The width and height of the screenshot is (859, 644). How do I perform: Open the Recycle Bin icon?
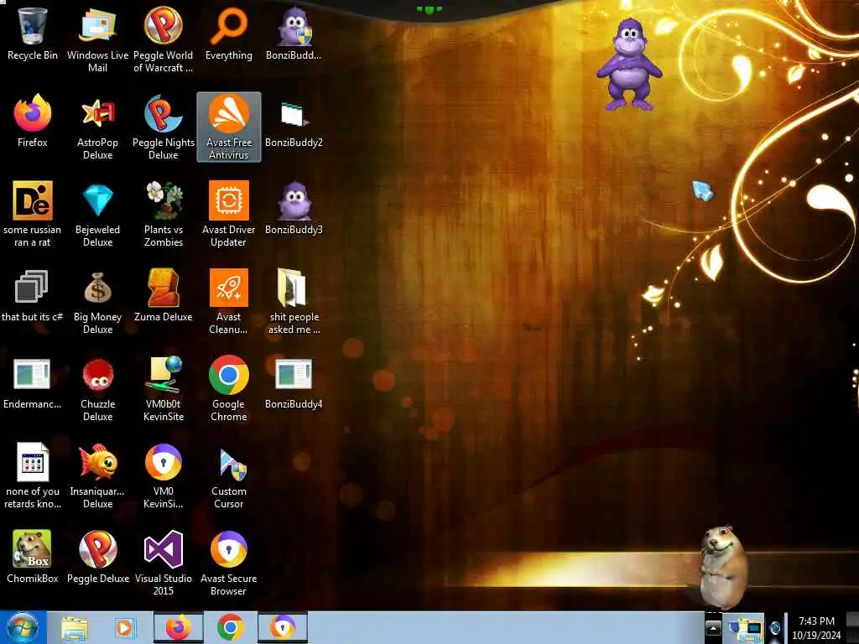pos(33,34)
